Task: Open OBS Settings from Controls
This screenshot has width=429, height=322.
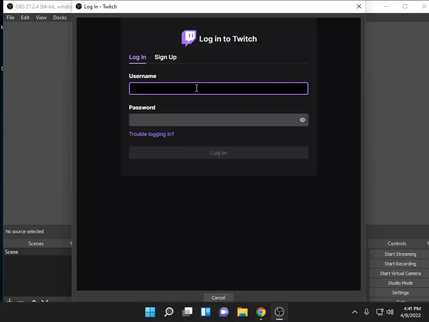Action: pyautogui.click(x=400, y=293)
